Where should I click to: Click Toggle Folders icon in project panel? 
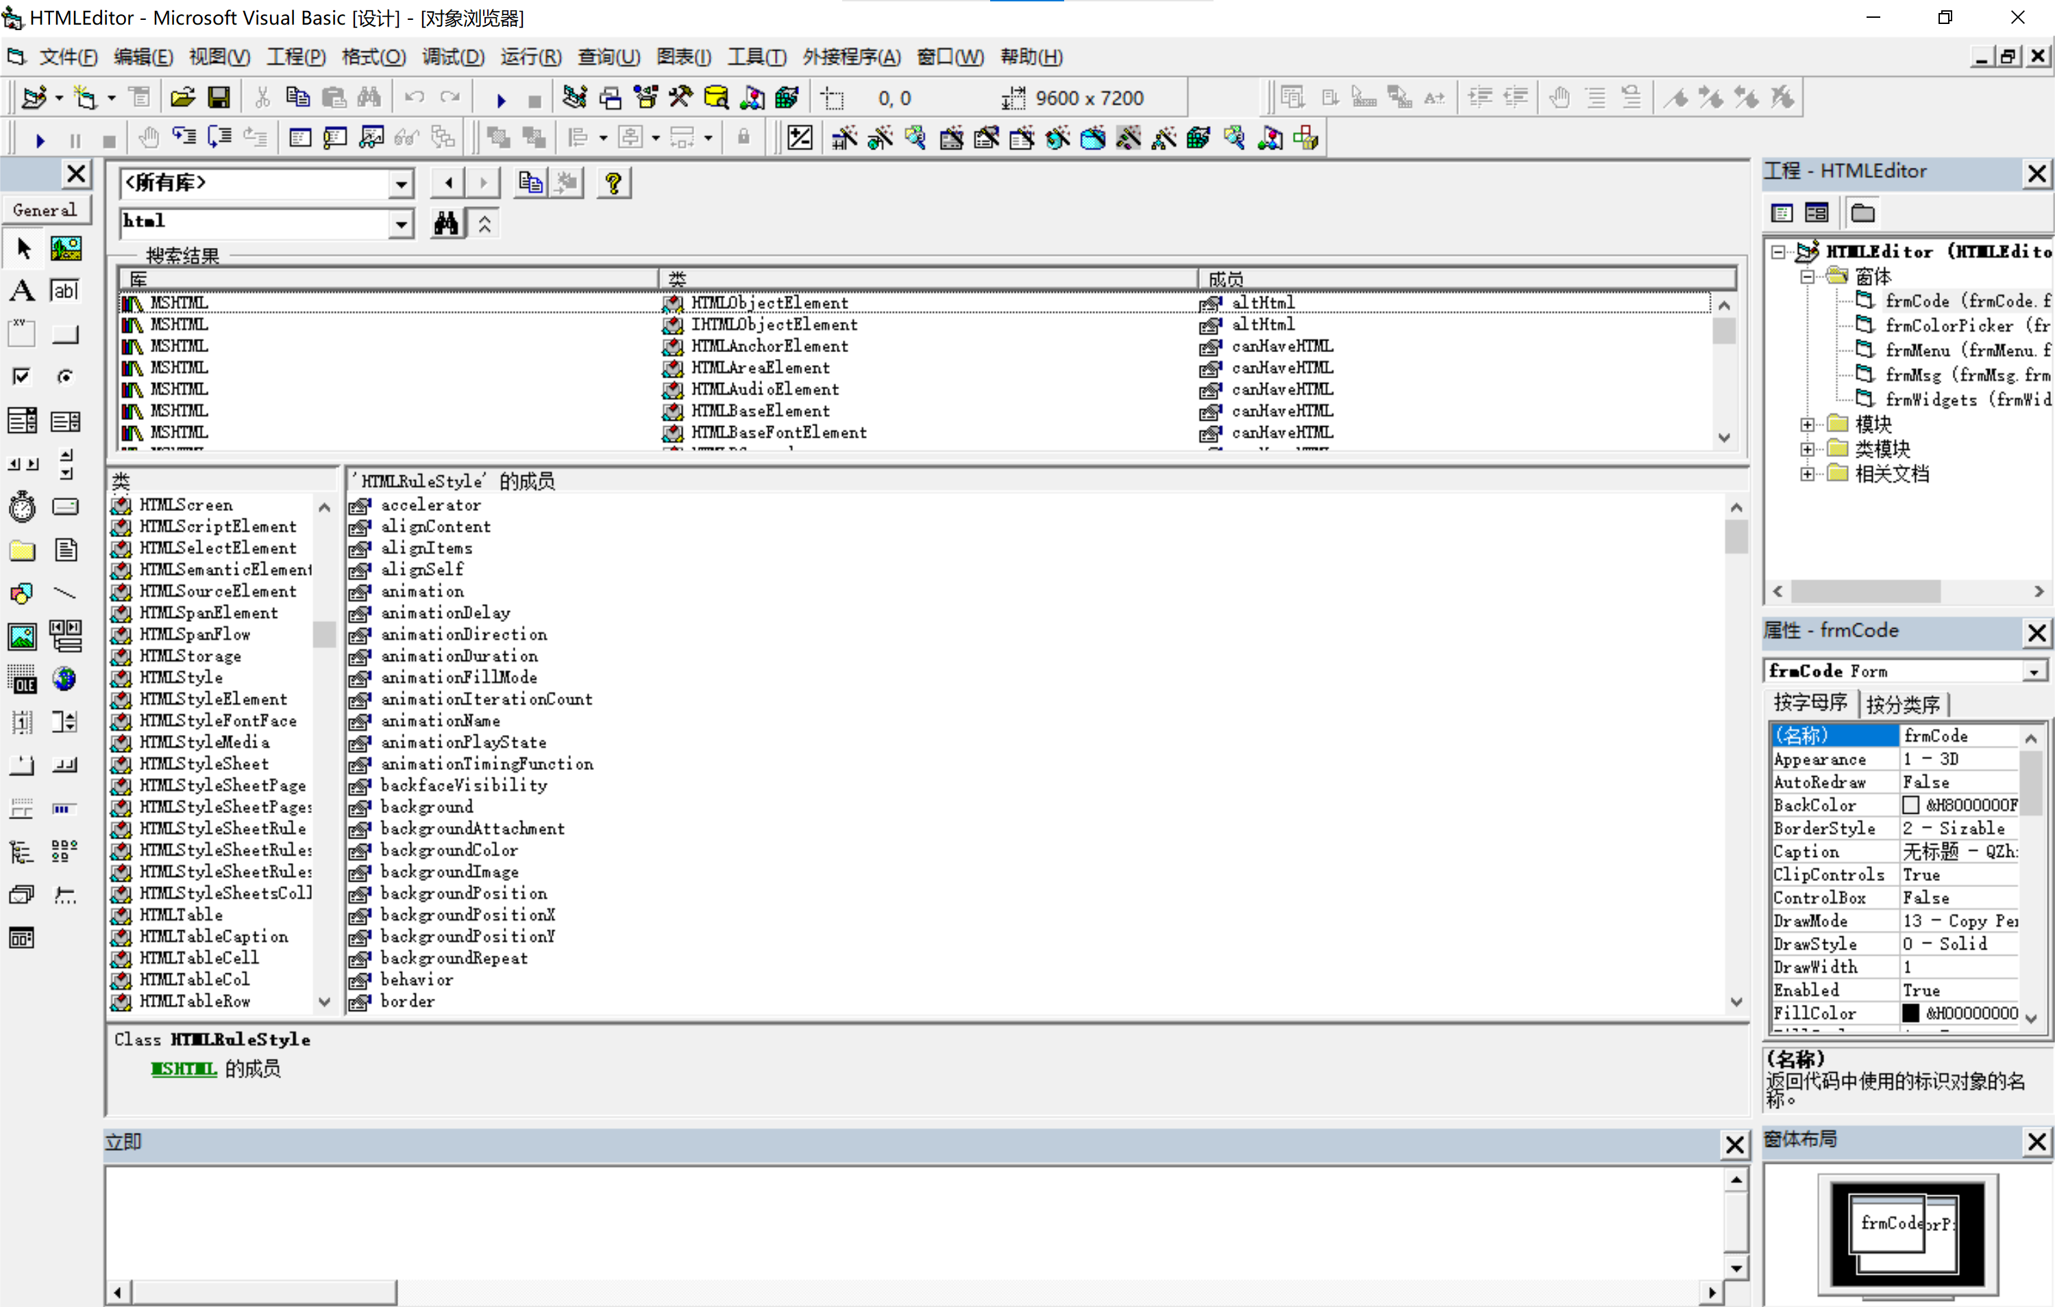click(x=1862, y=212)
